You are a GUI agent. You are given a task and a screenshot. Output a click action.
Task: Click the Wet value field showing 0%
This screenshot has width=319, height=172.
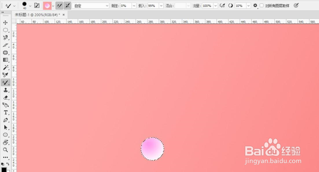coord(126,6)
